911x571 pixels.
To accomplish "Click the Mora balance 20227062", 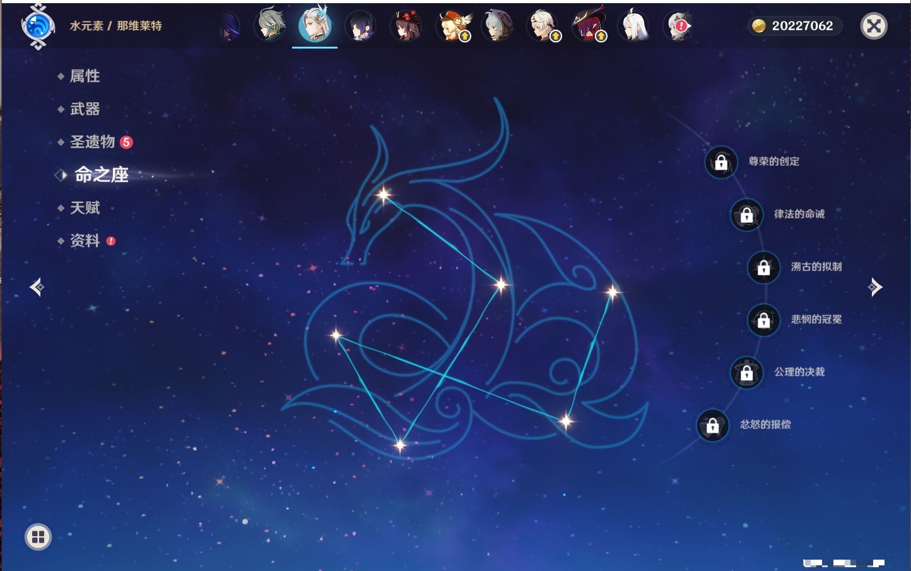I will pos(795,26).
